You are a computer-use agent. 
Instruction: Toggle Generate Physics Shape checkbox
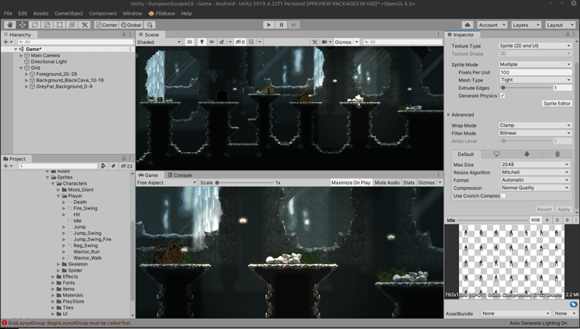(x=502, y=95)
